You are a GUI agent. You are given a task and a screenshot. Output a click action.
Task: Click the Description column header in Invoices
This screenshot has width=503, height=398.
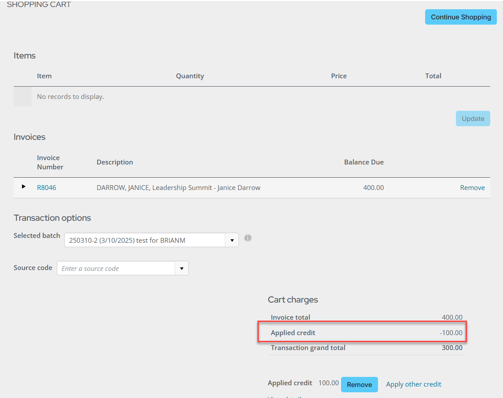point(115,162)
